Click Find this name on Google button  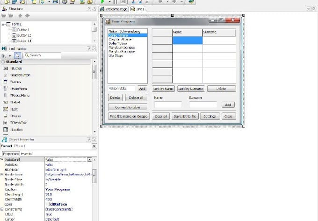[x=129, y=116]
